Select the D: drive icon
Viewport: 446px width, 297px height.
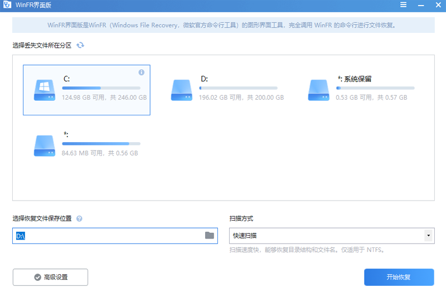coord(182,90)
